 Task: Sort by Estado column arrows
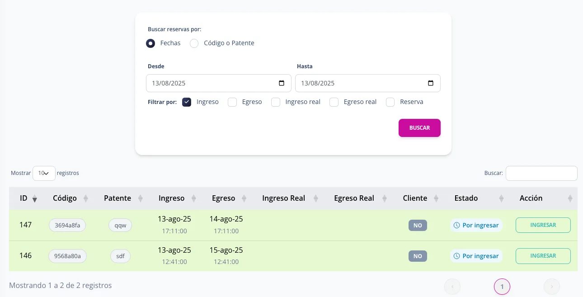click(x=501, y=198)
